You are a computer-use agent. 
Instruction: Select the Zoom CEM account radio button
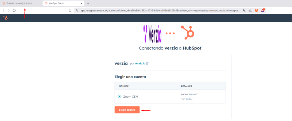pyautogui.click(x=119, y=96)
